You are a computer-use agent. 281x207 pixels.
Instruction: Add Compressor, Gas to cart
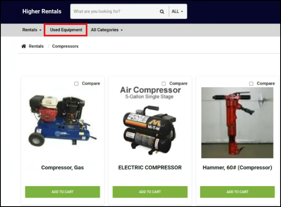[62, 192]
